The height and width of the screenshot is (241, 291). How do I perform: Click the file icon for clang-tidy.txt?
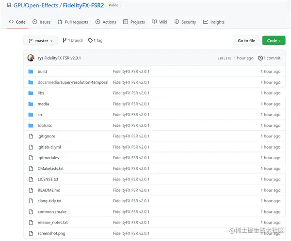(31, 201)
